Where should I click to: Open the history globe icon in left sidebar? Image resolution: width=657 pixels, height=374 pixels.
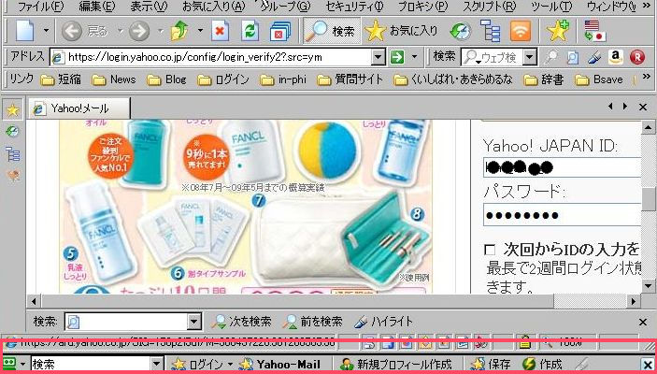[x=12, y=132]
